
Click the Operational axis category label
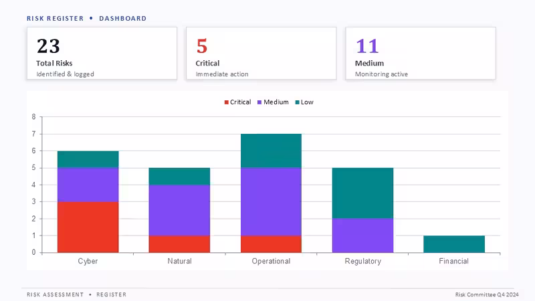coord(272,261)
